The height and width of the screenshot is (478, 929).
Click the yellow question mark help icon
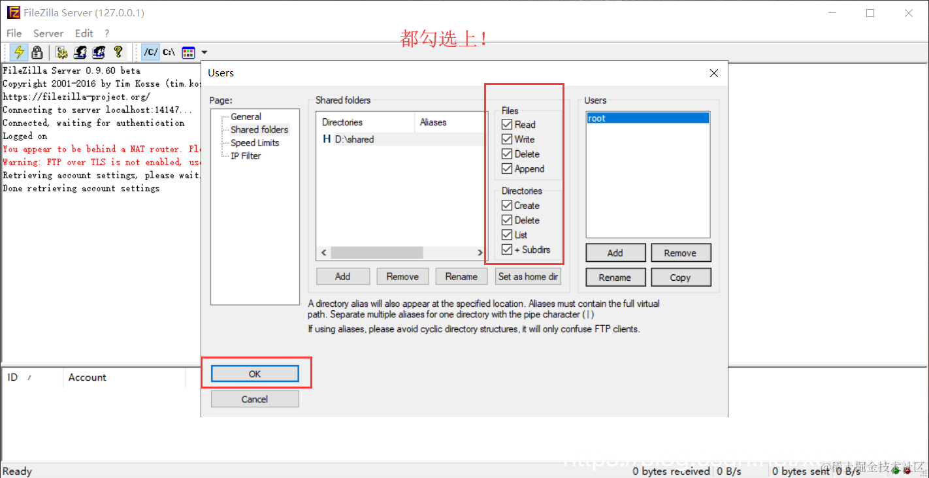click(x=118, y=52)
